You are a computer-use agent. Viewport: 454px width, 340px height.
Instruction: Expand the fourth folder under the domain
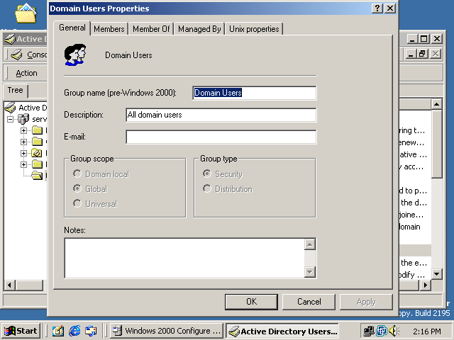(23, 164)
